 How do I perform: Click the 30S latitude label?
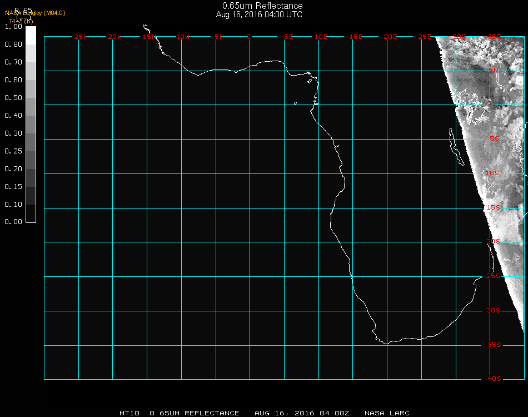tap(494, 311)
